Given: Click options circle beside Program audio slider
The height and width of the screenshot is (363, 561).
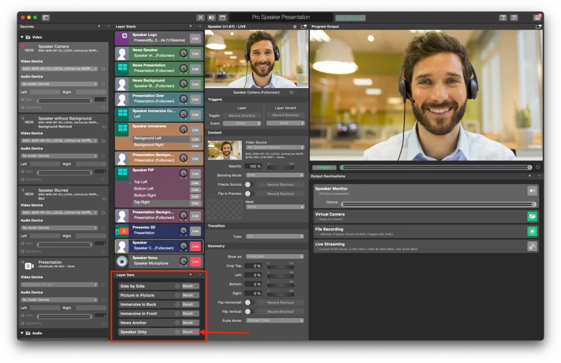Looking at the screenshot, I should pyautogui.click(x=537, y=167).
